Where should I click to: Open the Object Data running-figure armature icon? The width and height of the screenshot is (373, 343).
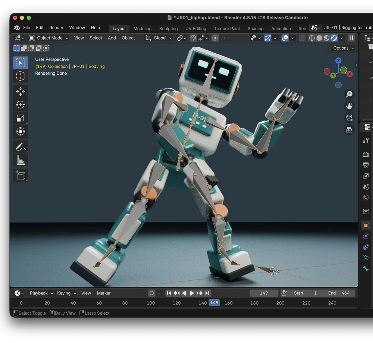(366, 258)
